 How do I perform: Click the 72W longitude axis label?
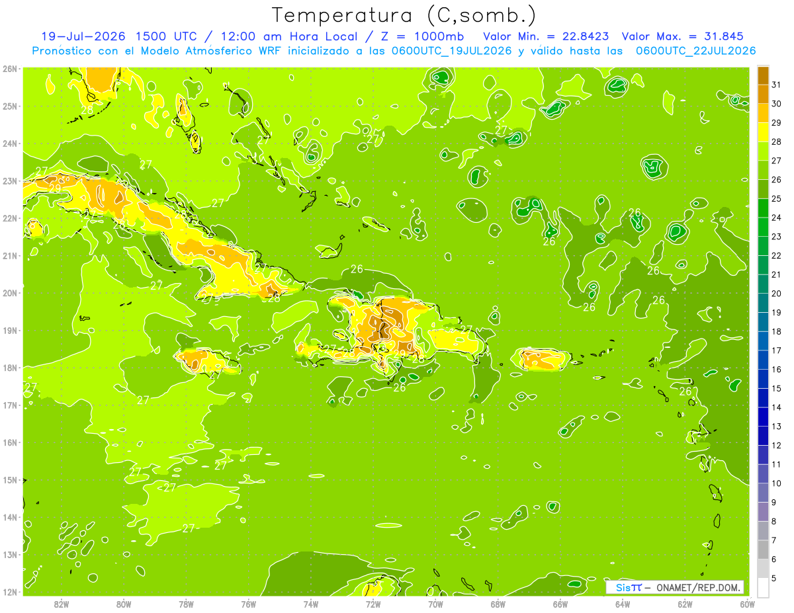373,604
